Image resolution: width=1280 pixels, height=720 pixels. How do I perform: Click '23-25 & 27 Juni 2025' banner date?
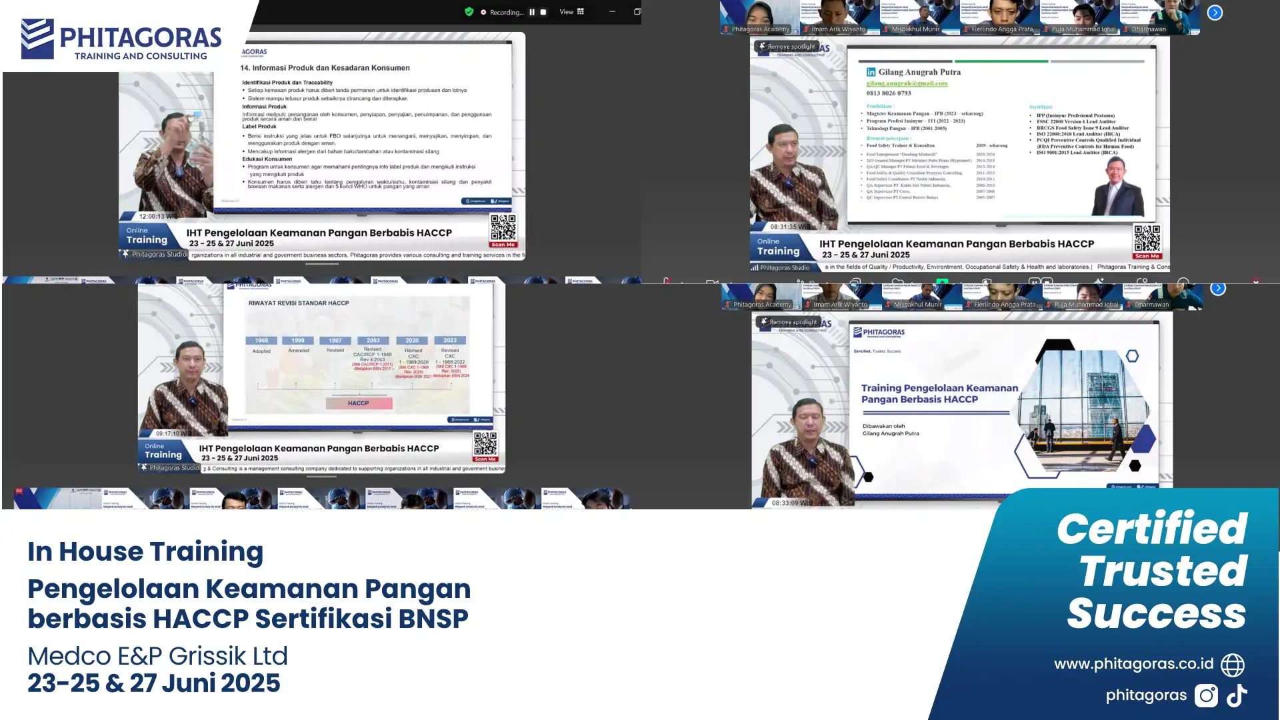pyautogui.click(x=154, y=683)
